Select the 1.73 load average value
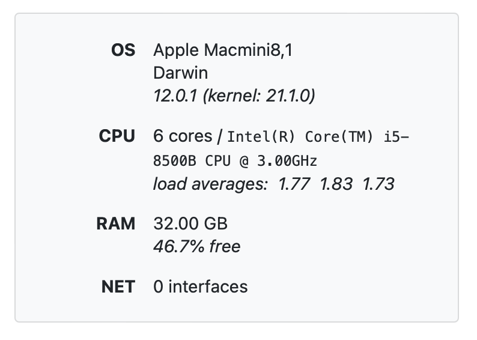The width and height of the screenshot is (477, 340). click(378, 184)
